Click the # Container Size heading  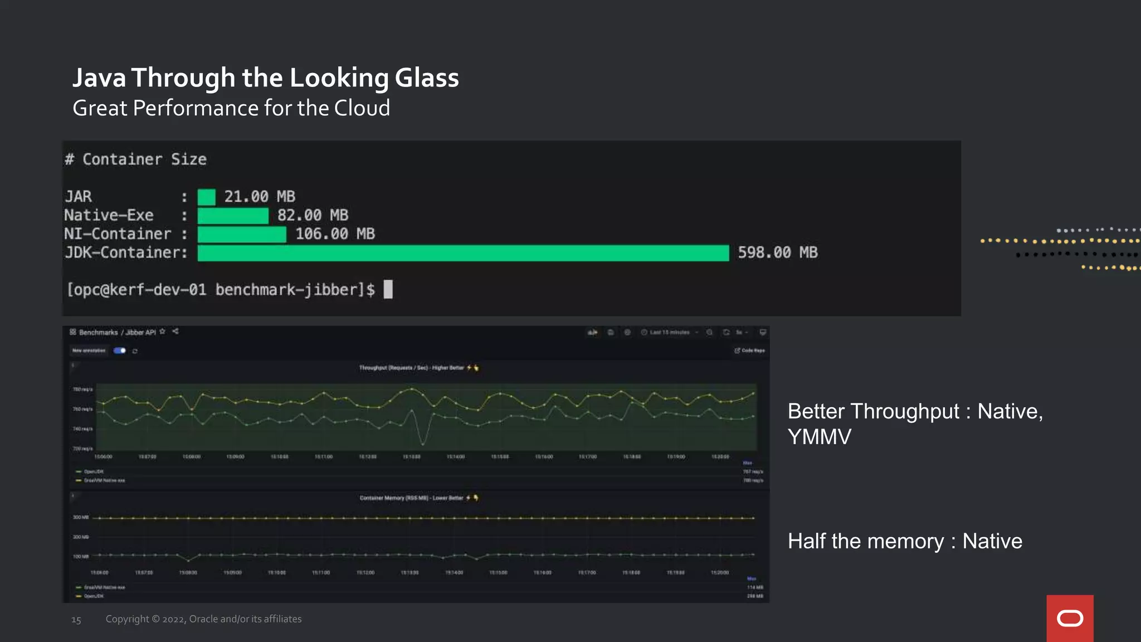135,159
